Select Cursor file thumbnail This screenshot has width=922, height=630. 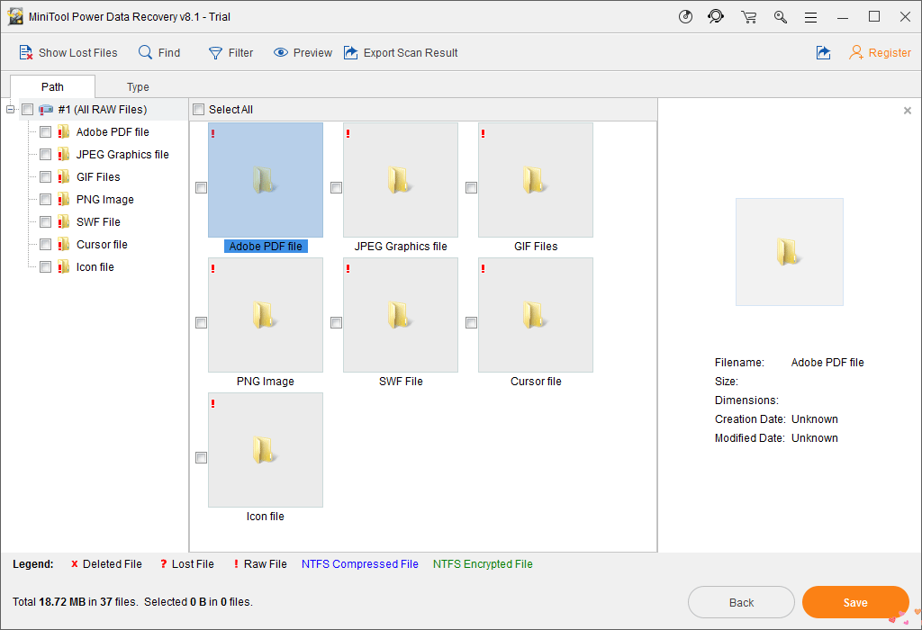[x=536, y=315]
